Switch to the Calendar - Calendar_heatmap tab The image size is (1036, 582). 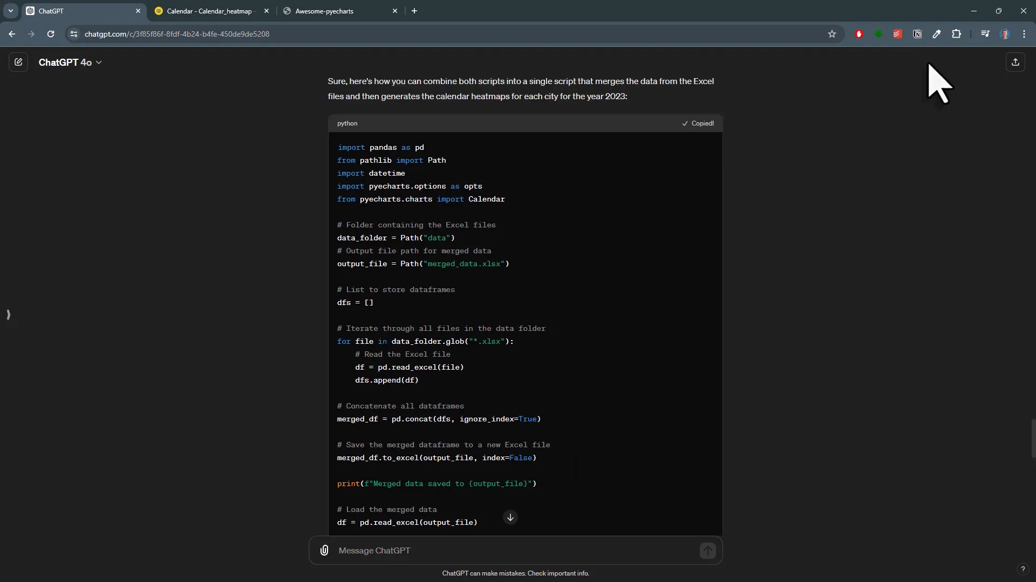208,11
